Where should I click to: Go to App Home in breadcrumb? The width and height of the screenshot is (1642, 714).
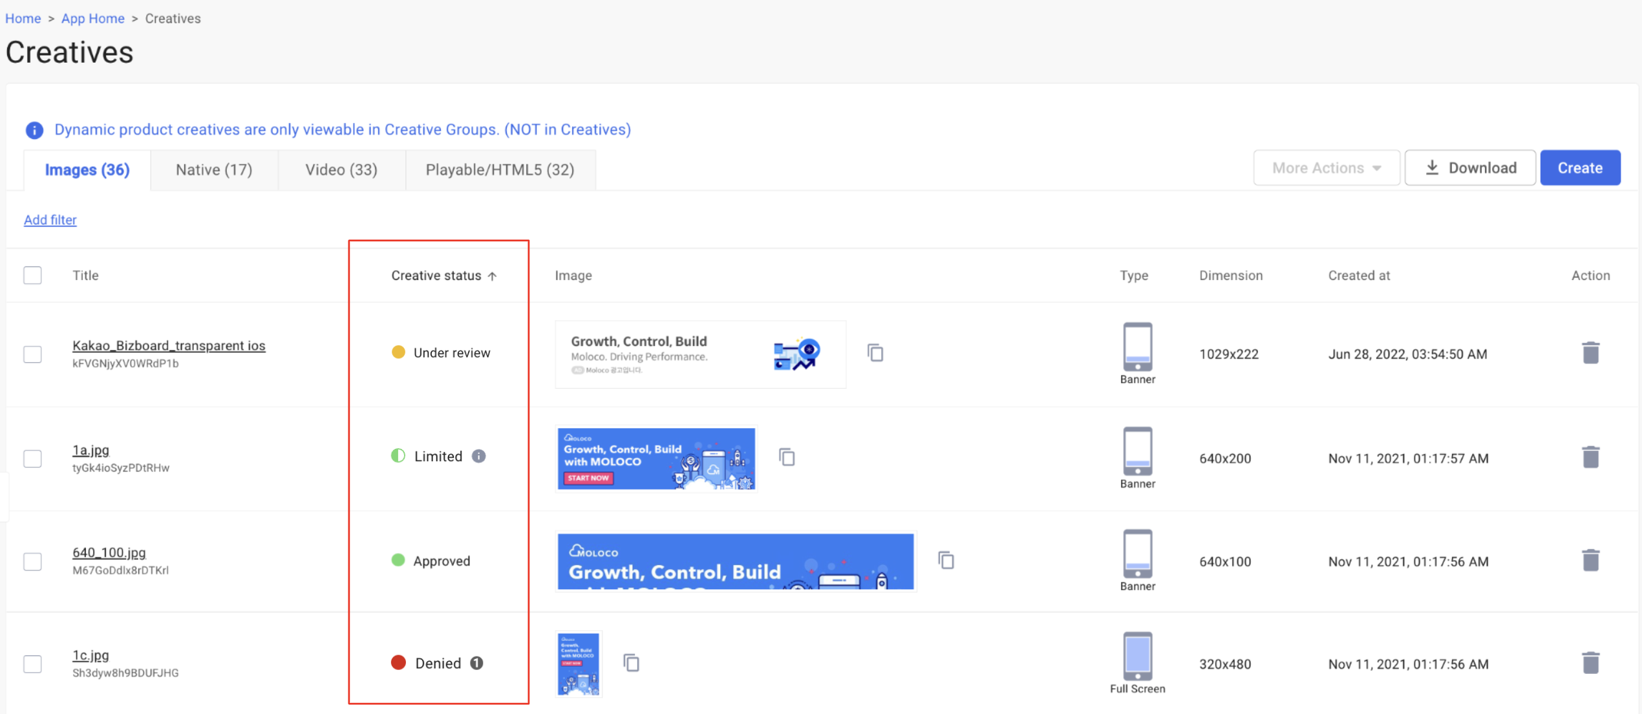[x=92, y=18]
